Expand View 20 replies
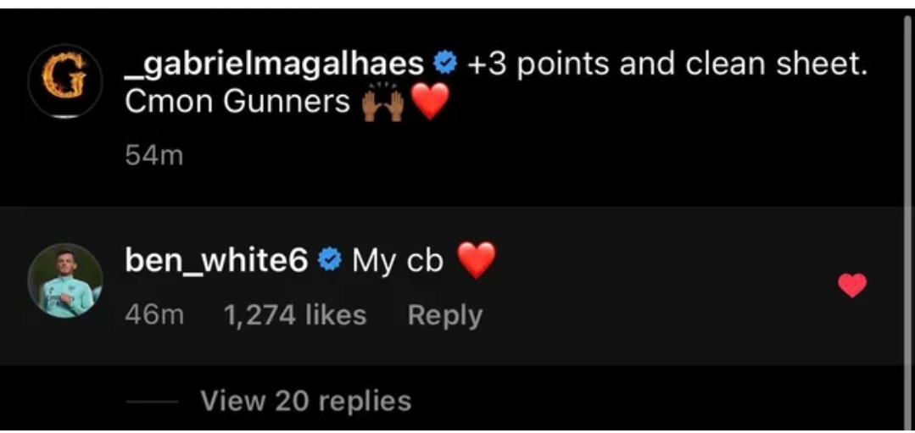Viewport: 915px width, 433px height. point(306,401)
